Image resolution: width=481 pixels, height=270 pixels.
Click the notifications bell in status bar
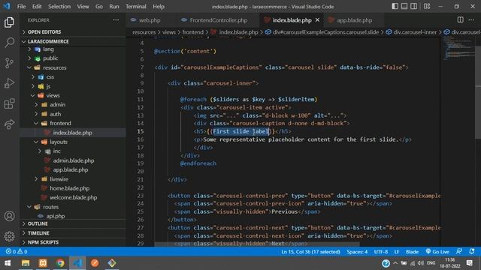472,252
